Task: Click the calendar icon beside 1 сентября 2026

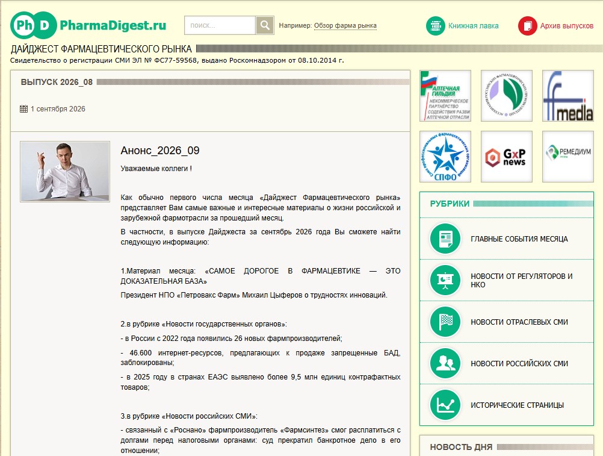Action: coord(24,109)
